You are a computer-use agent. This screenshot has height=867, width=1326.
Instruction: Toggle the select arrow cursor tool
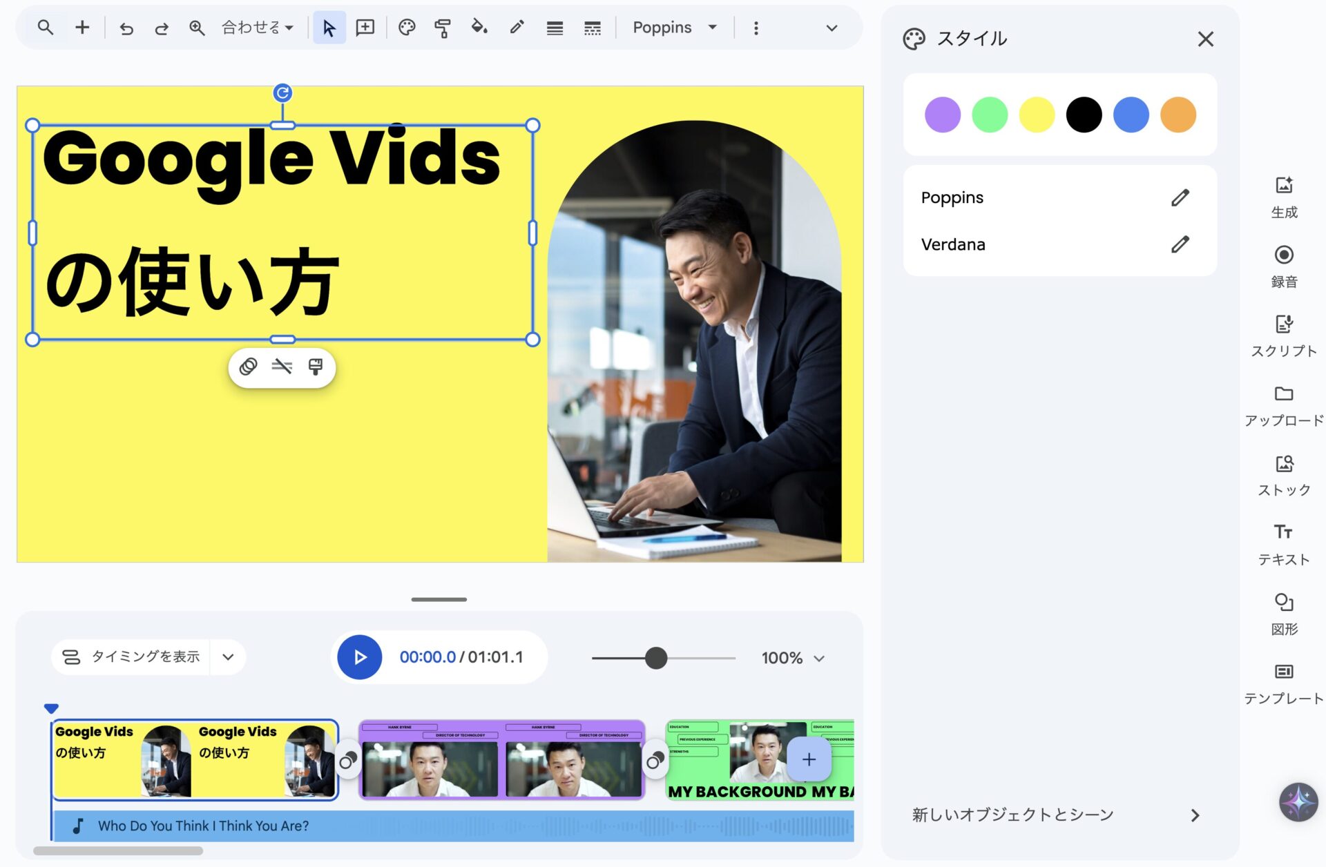pos(329,28)
